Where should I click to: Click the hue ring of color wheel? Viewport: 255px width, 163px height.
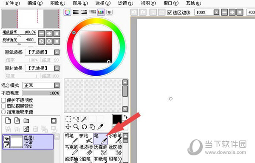pos(96,21)
